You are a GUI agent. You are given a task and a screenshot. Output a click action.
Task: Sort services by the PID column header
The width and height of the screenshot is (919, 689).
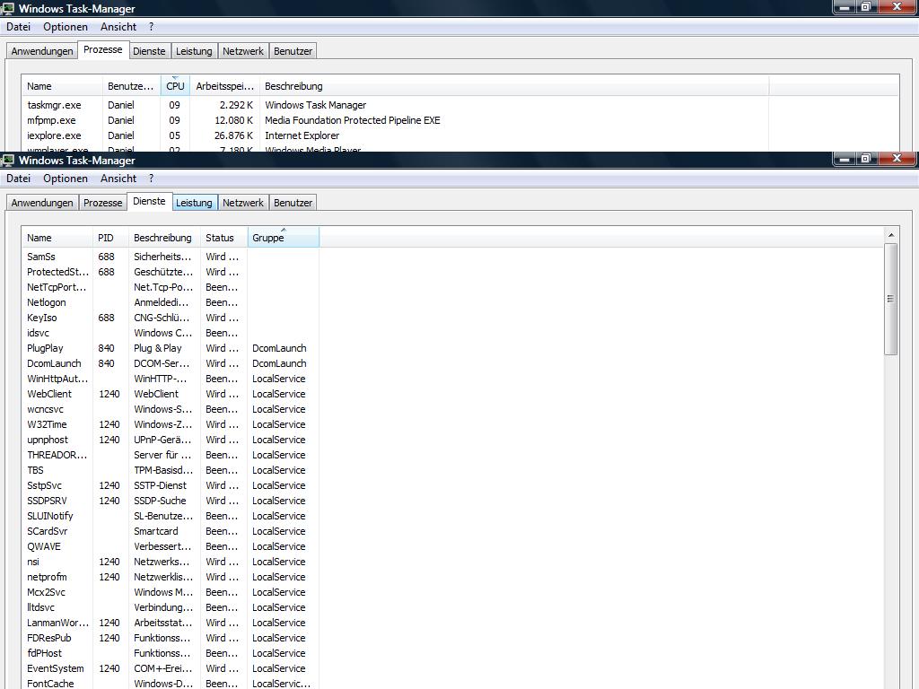110,237
